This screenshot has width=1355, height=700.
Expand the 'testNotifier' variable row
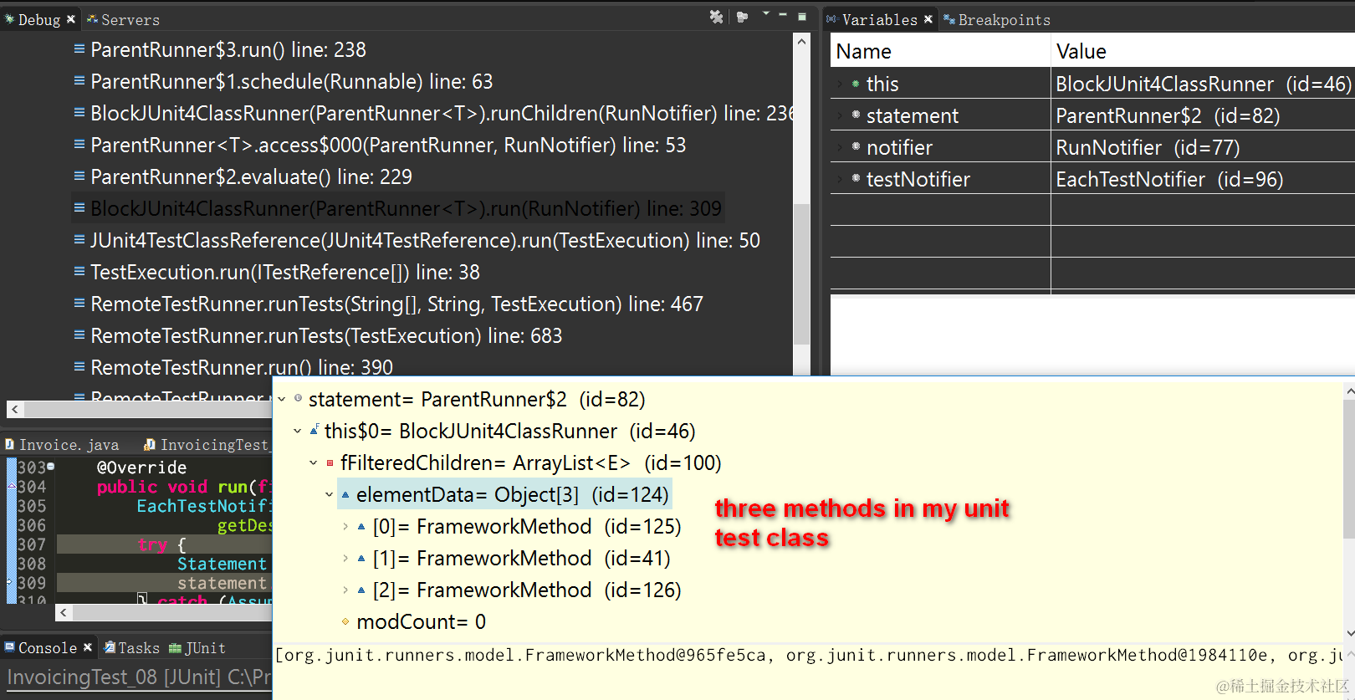tap(840, 179)
